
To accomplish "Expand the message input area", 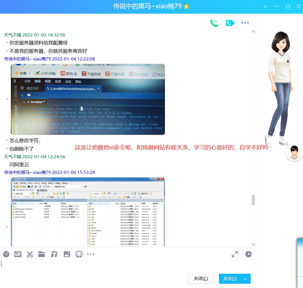I will (x=235, y=254).
